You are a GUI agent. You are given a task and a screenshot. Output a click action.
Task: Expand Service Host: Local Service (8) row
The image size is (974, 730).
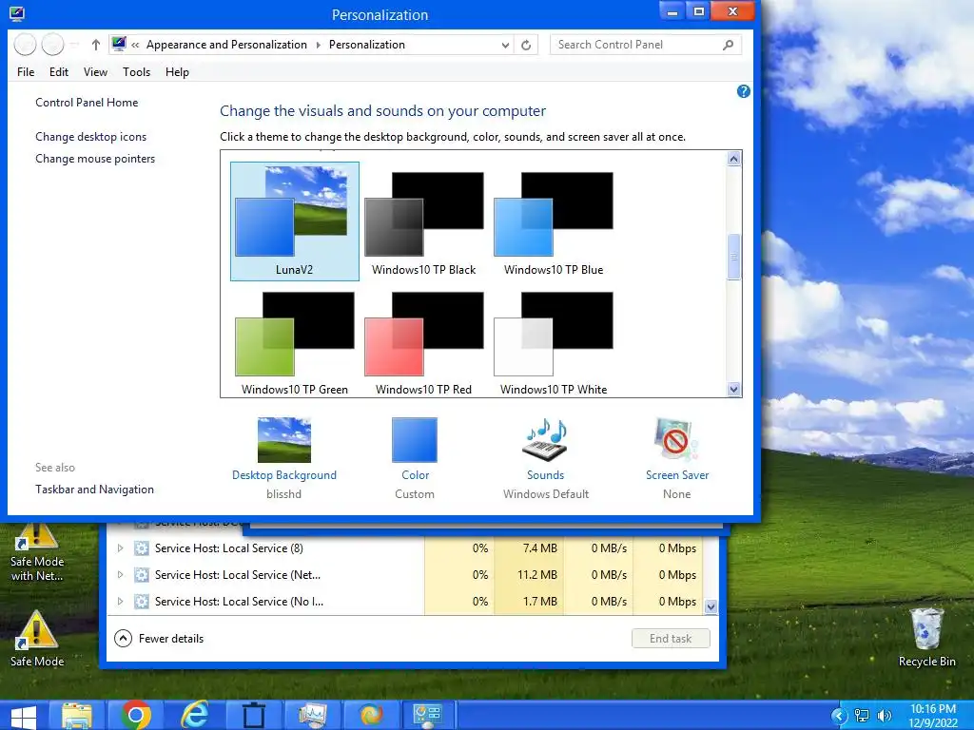click(x=120, y=548)
